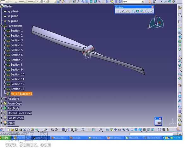This screenshot has width=185, height=148.
Task: Select the Line tool in Wireframe toolbar
Action: [x=123, y=11]
